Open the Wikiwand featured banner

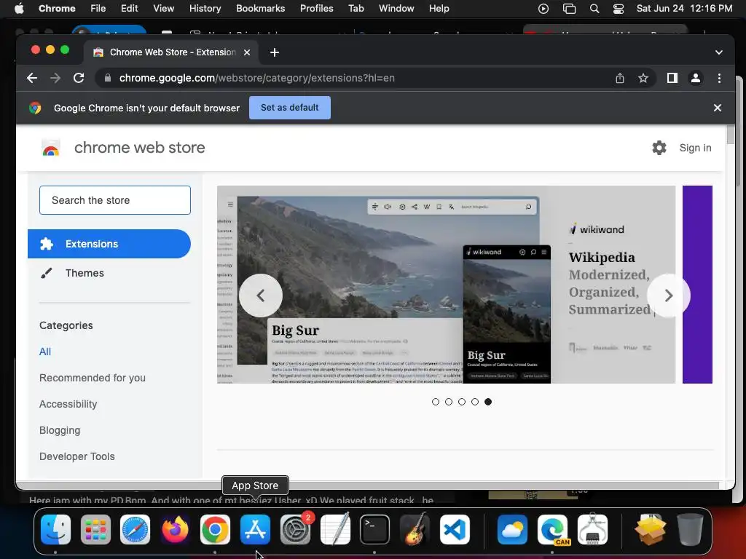(447, 285)
